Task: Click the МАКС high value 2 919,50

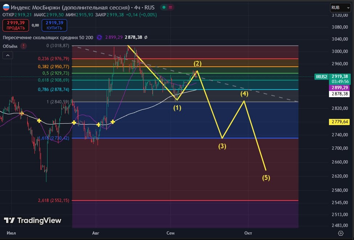Action: click(x=55, y=15)
